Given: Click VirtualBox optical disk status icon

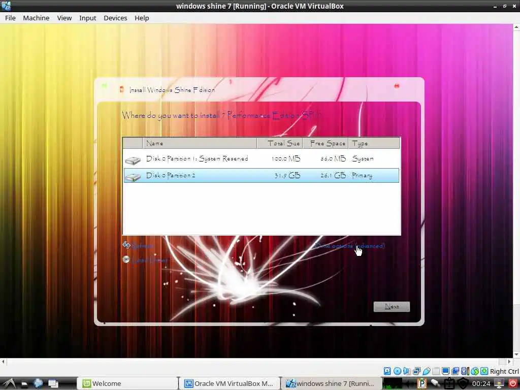Looking at the screenshot, I should point(397,371).
